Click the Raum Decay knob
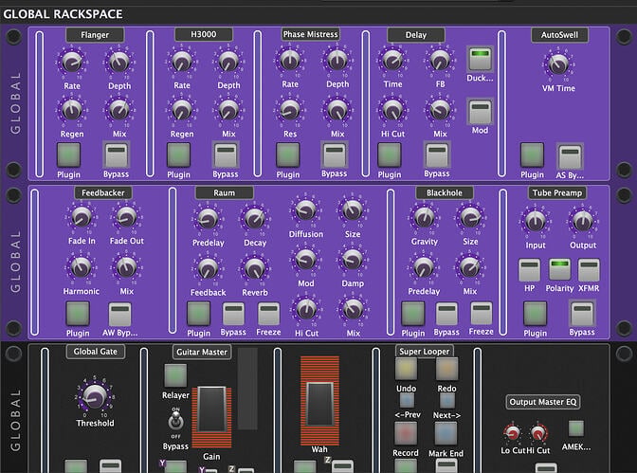This screenshot has width=637, height=473. [255, 219]
